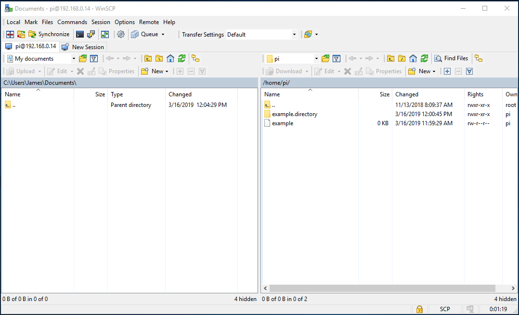
Task: Open the New Session tab
Action: [83, 47]
